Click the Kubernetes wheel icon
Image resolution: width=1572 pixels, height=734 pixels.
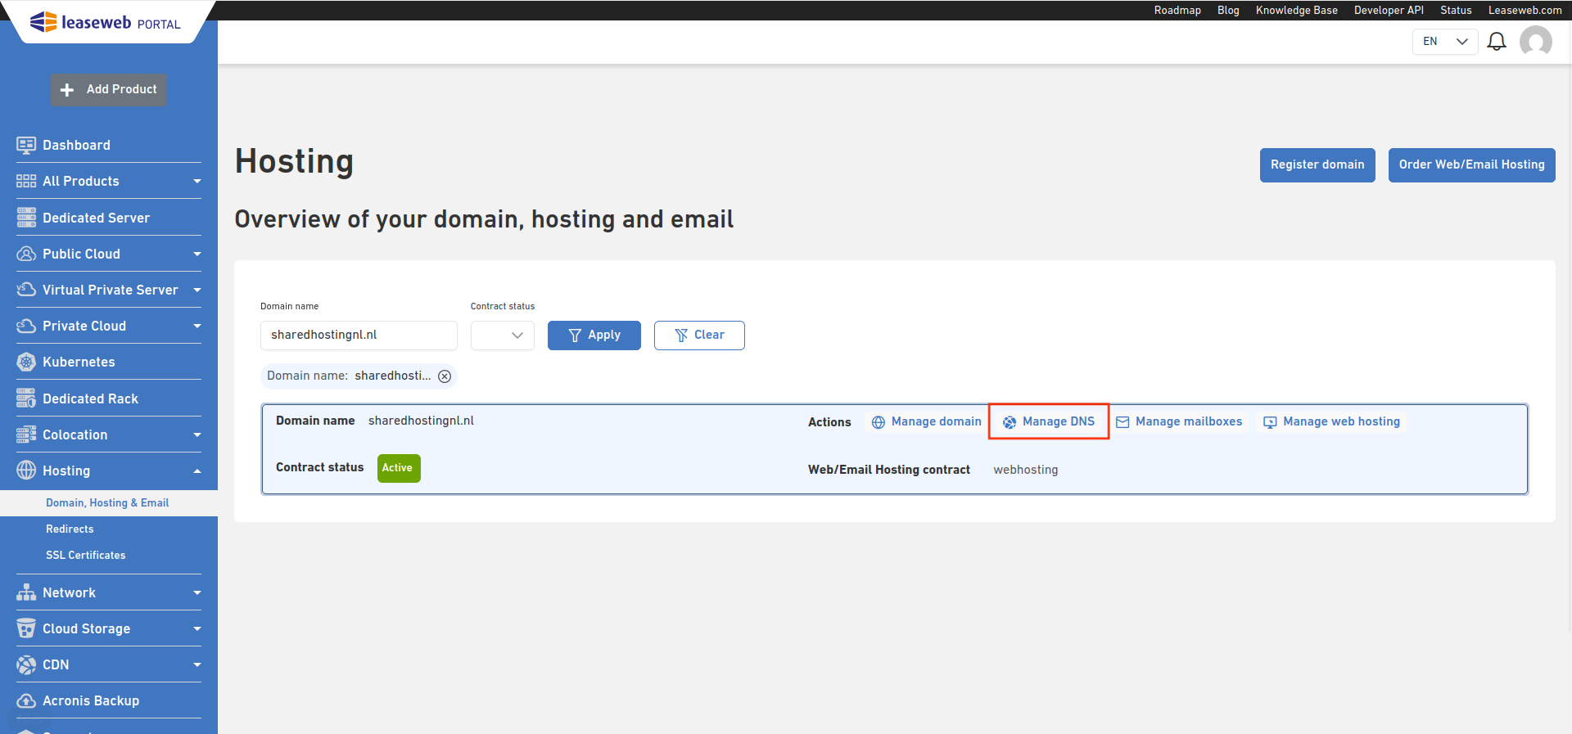tap(26, 362)
